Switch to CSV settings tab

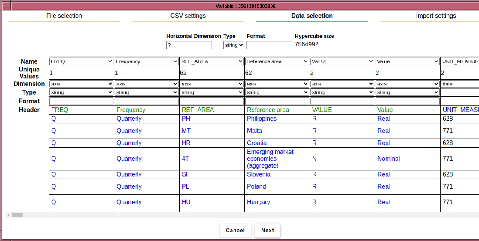[188, 16]
